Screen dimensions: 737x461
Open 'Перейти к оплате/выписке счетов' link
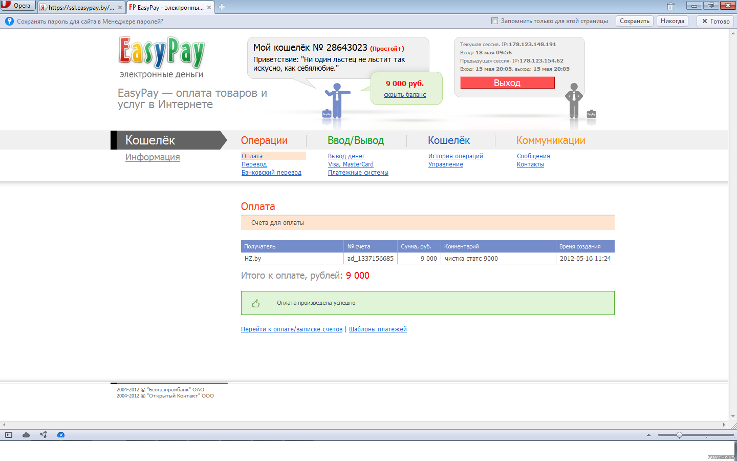pyautogui.click(x=292, y=329)
